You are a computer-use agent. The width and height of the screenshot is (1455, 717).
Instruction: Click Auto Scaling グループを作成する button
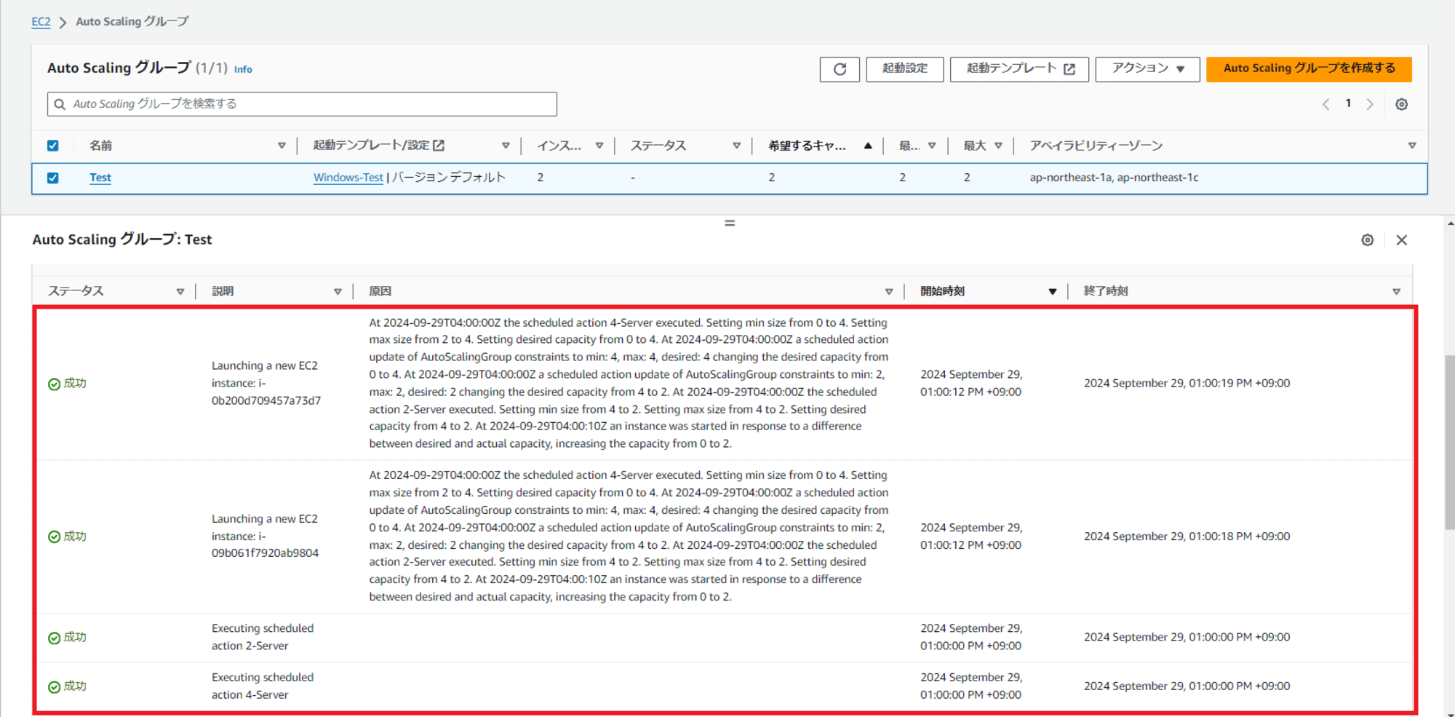(x=1309, y=69)
